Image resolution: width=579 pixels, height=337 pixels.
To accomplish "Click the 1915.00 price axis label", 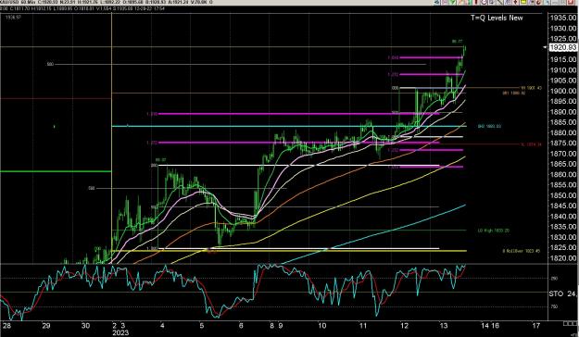I will (563, 59).
